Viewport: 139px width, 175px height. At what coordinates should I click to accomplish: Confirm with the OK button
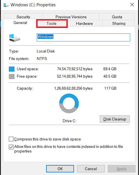point(60,169)
